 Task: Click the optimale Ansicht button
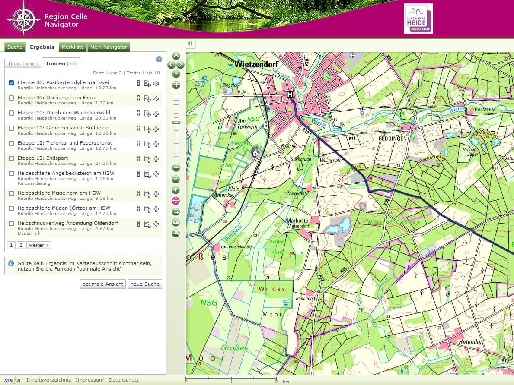(103, 284)
